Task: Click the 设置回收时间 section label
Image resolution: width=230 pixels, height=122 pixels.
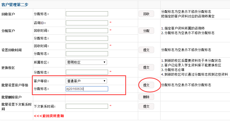Action: 11,50
